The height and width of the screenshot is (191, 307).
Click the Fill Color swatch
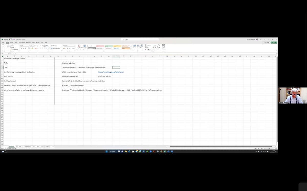(x=32, y=48)
